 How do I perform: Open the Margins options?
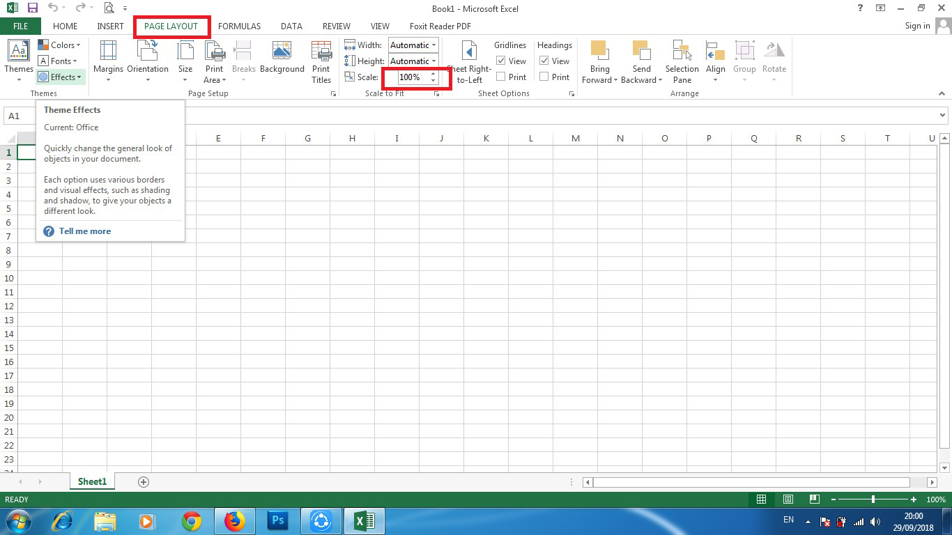click(108, 61)
